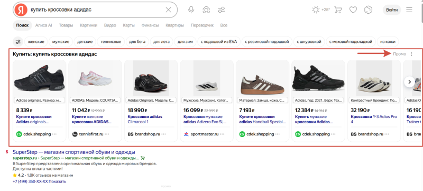Reveal phone number via Показать link
The image size is (423, 191).
click(58, 181)
